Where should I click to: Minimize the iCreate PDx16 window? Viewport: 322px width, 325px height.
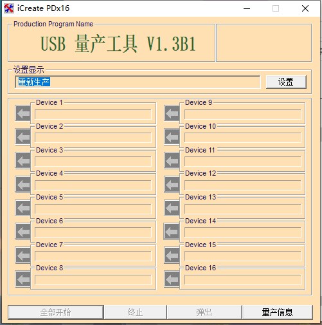pos(247,8)
